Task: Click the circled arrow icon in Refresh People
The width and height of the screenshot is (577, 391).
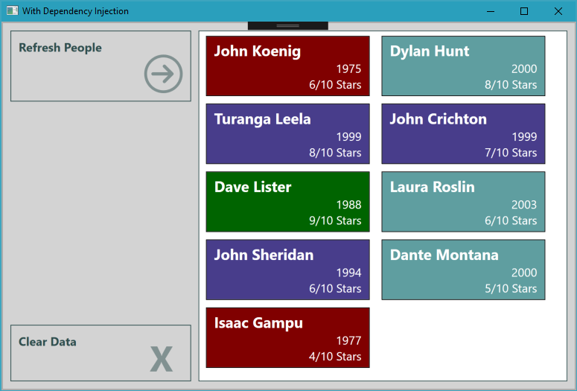Action: click(163, 74)
